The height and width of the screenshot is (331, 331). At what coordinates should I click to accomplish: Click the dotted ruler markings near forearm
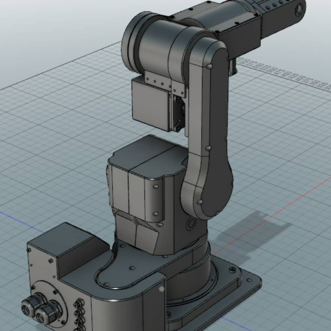(x=285, y=74)
